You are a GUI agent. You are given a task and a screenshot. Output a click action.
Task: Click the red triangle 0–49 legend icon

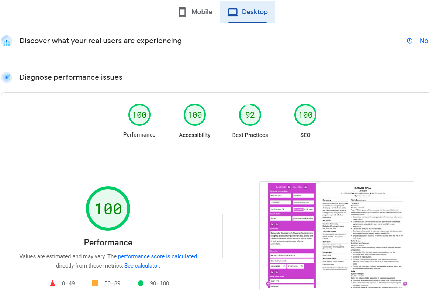pos(53,283)
